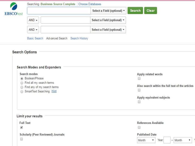Switch to Basic Search
The image size is (195, 146).
[35, 38]
